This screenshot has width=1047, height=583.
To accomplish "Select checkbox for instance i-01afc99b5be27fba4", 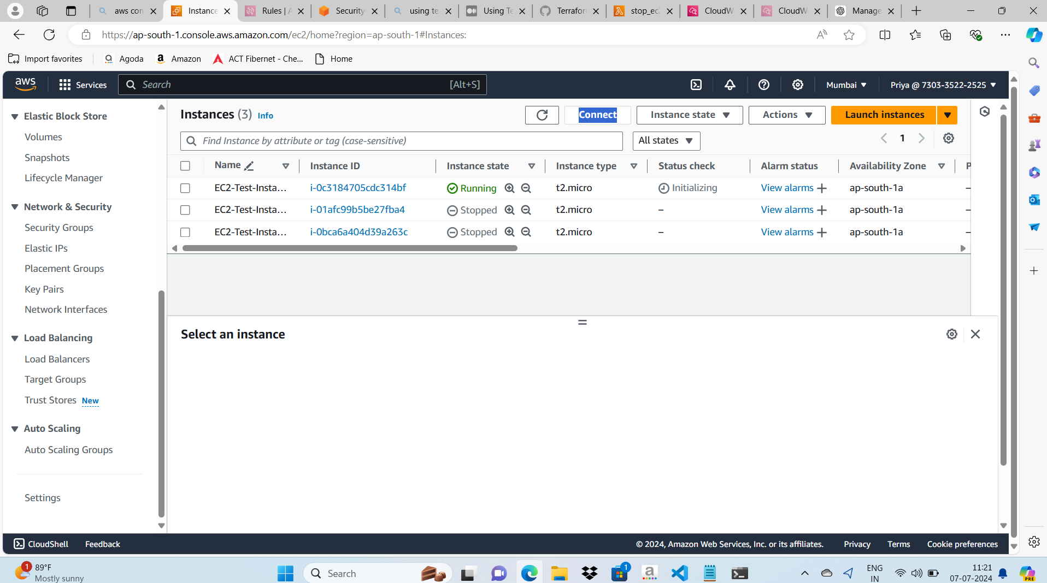I will click(185, 210).
